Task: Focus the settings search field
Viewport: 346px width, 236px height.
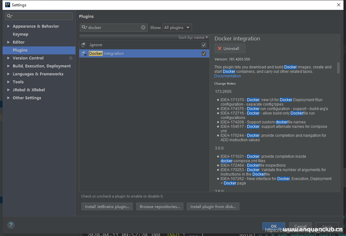Action: 39,16
